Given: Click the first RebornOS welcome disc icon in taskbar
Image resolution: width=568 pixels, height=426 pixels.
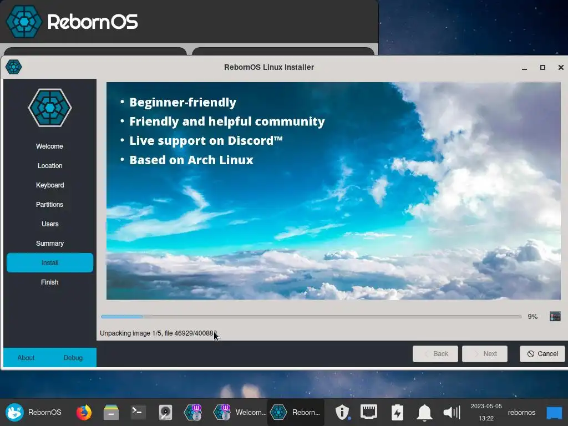Looking at the screenshot, I should pyautogui.click(x=192, y=412).
